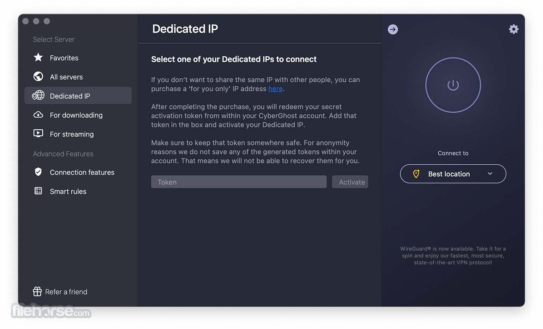Click the Activate button

click(x=350, y=182)
